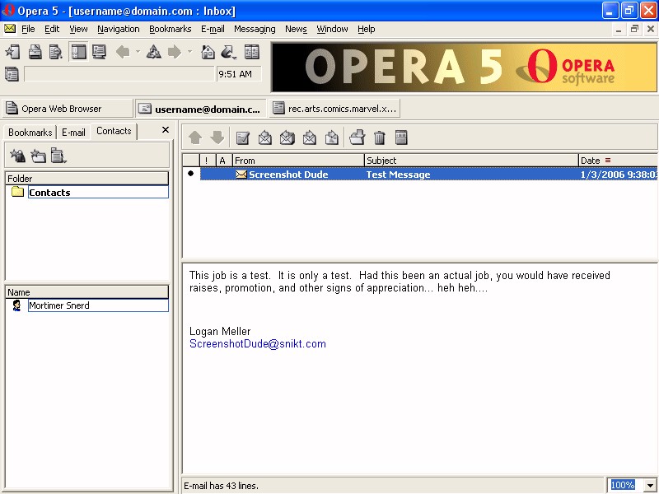Image resolution: width=659 pixels, height=494 pixels.
Task: Toggle the hotlist panel layout icon
Action: pos(78,52)
